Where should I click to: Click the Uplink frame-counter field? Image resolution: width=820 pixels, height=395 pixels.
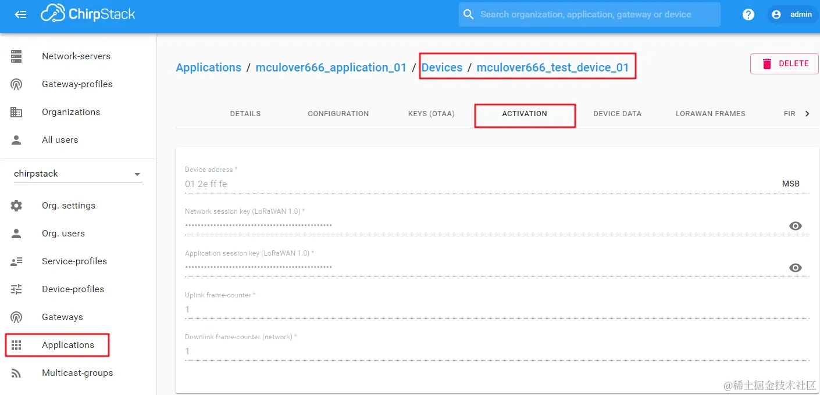[x=497, y=309]
